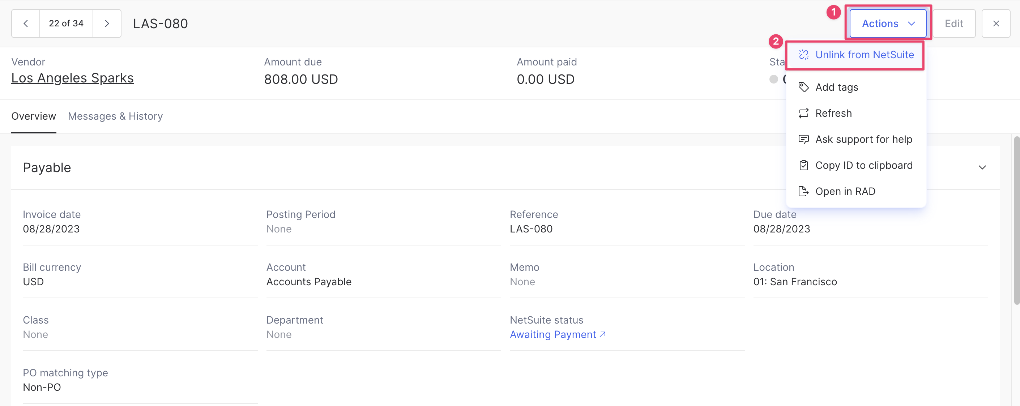The width and height of the screenshot is (1020, 406).
Task: Open Awaiting Payment NetSuite status link
Action: click(x=558, y=335)
